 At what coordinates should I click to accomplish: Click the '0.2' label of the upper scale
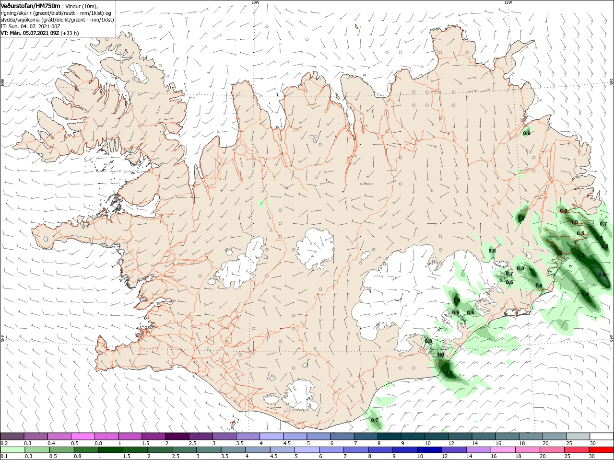(4, 443)
